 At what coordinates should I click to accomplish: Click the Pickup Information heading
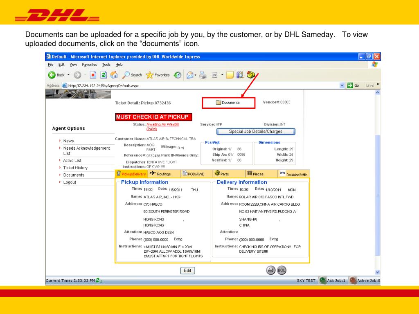[144, 182]
